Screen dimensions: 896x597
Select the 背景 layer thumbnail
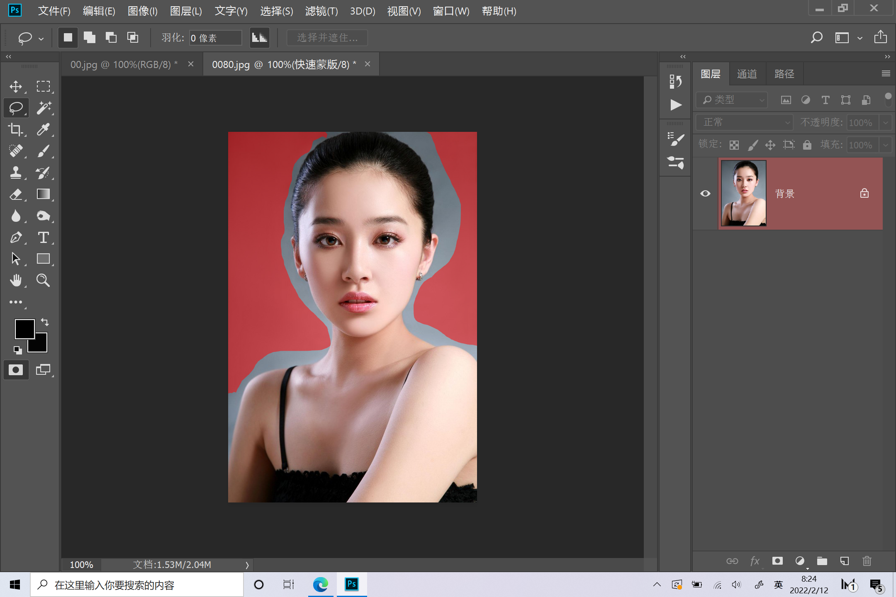pos(743,193)
